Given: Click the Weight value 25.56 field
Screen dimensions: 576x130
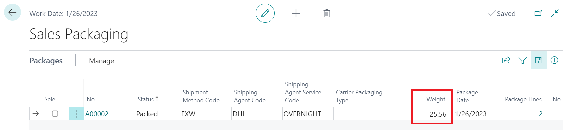Looking at the screenshot, I should pyautogui.click(x=432, y=114).
